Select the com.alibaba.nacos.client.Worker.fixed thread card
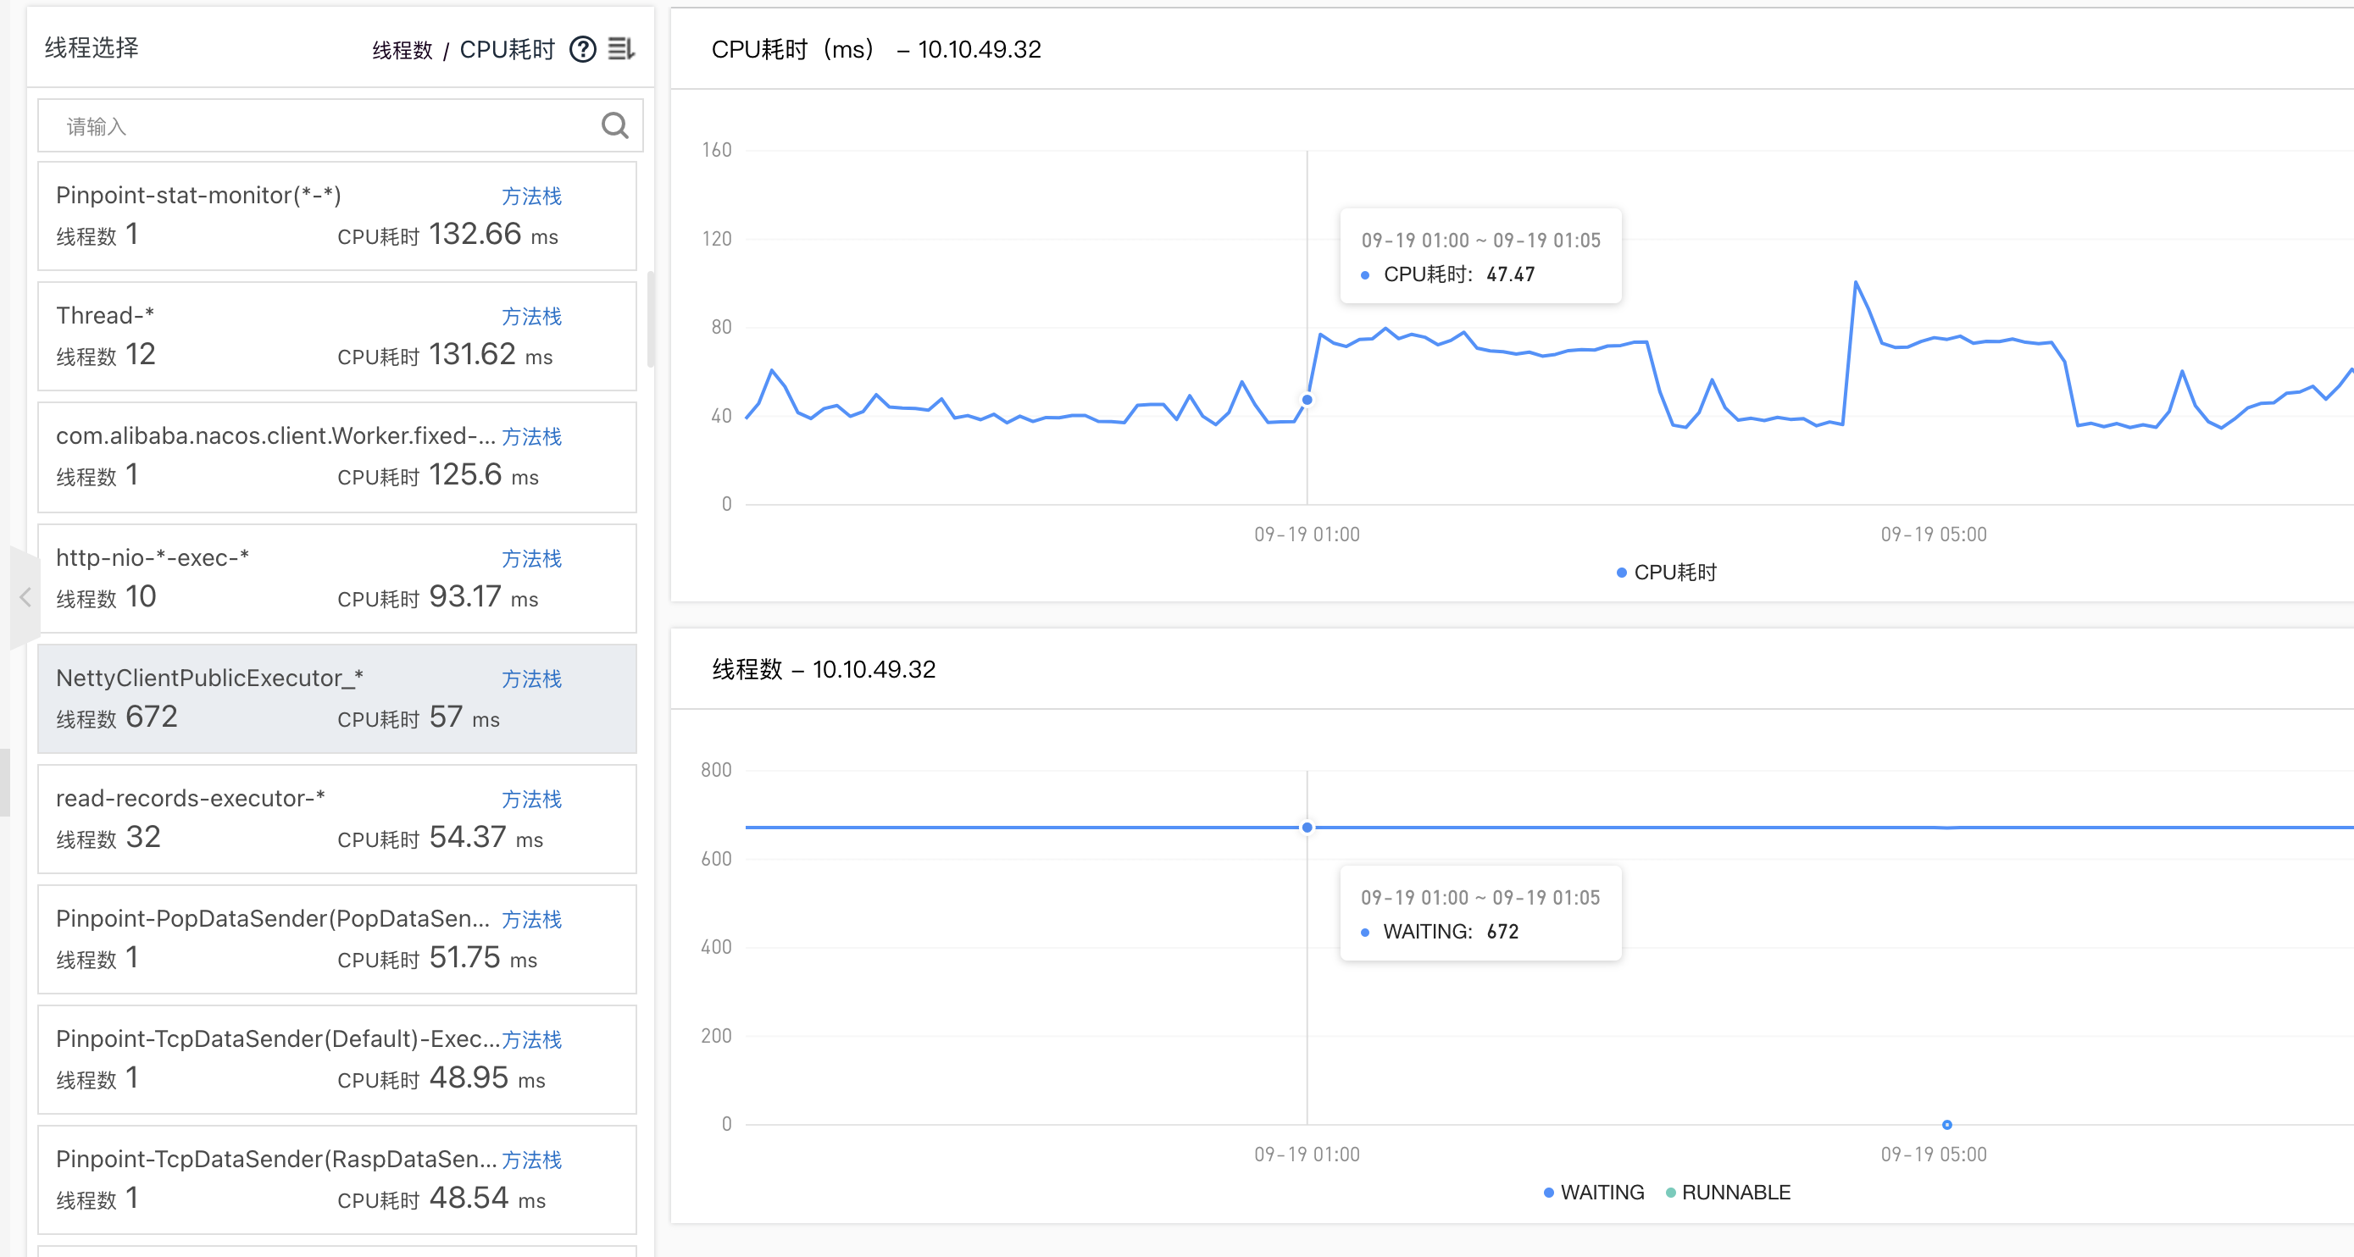This screenshot has width=2354, height=1257. tap(337, 457)
